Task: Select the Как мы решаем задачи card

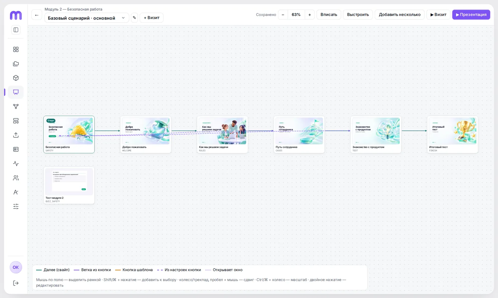Action: [x=223, y=134]
